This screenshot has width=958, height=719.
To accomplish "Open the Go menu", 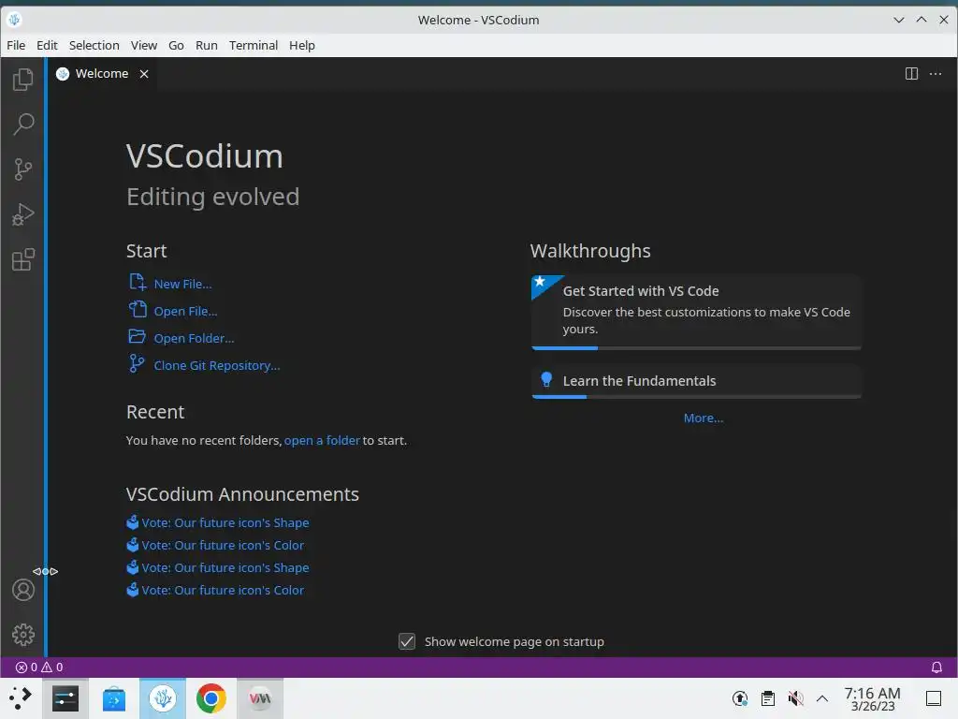I will 176,45.
